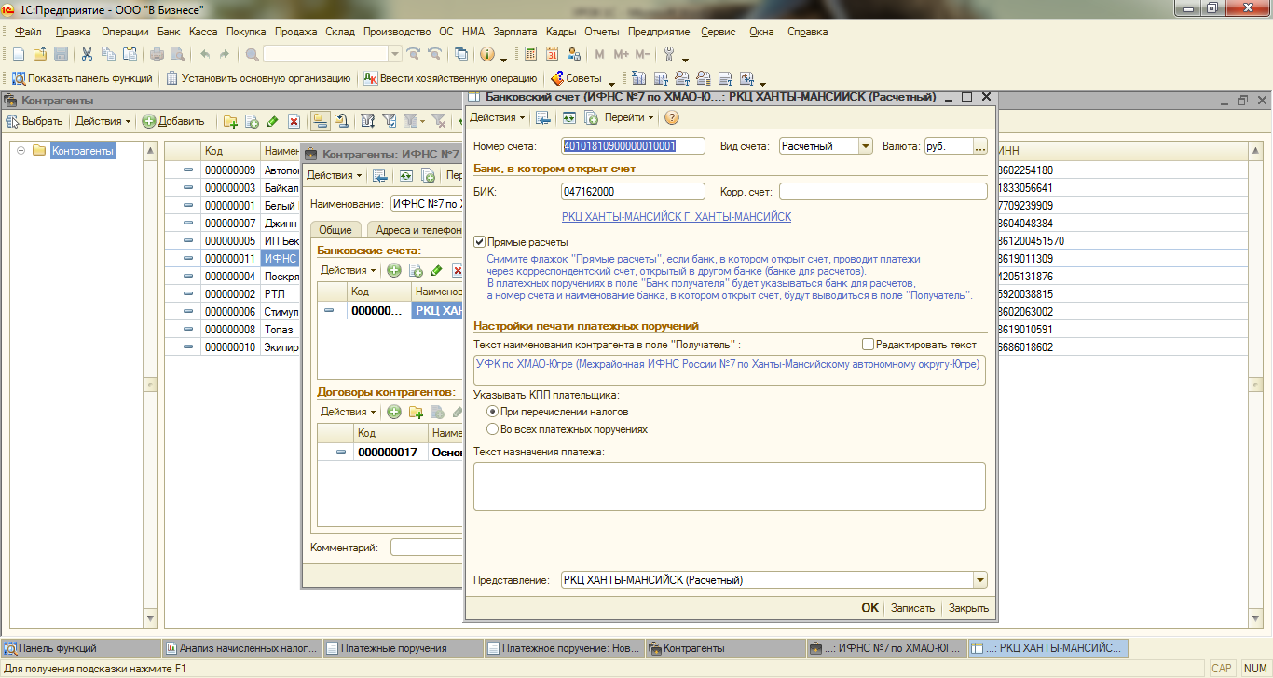Screen dimensions: 1273x678
Task: Click the paste clipboard icon in main toolbar
Action: point(130,54)
